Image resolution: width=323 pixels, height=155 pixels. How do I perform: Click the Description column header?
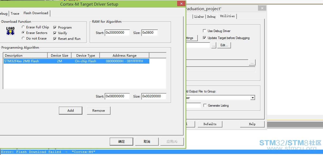(25, 55)
